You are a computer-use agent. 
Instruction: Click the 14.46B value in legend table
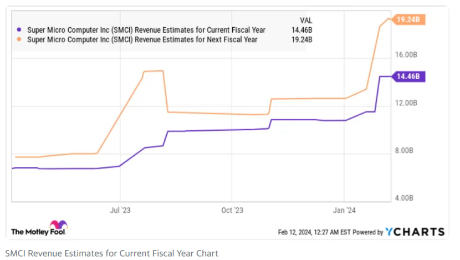coord(301,30)
